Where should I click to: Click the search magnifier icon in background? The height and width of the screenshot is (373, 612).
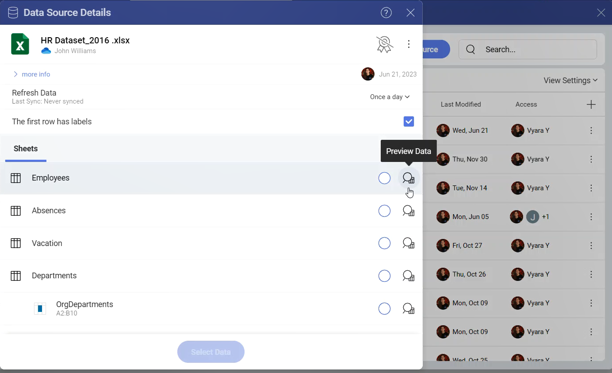click(470, 50)
